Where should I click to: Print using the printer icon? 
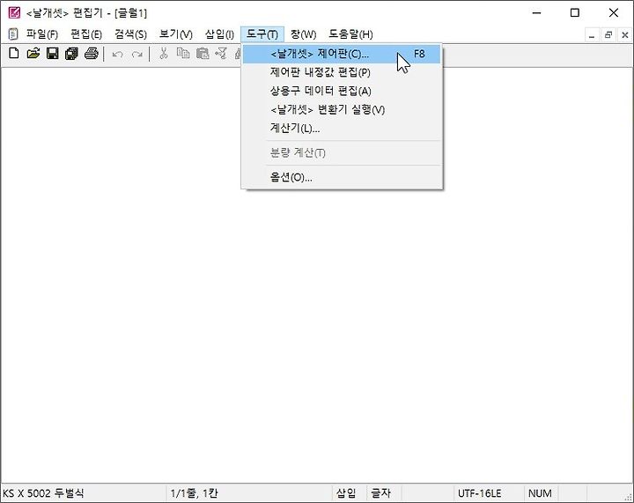coord(91,54)
